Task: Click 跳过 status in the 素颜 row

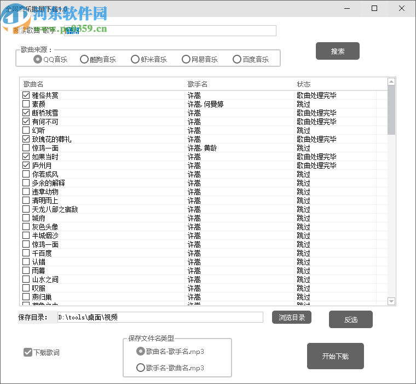Action: point(303,104)
